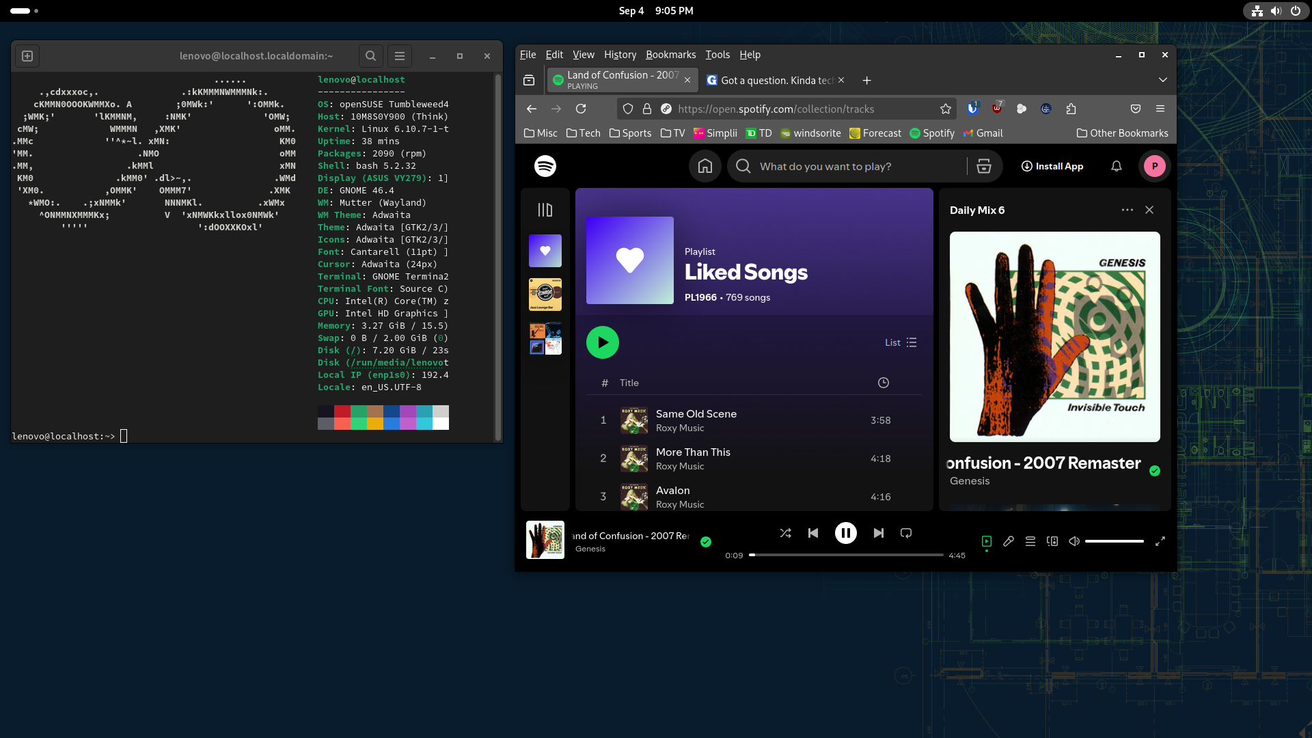Expand the Daily Mix 6 options menu
The height and width of the screenshot is (738, 1312).
[x=1126, y=209]
